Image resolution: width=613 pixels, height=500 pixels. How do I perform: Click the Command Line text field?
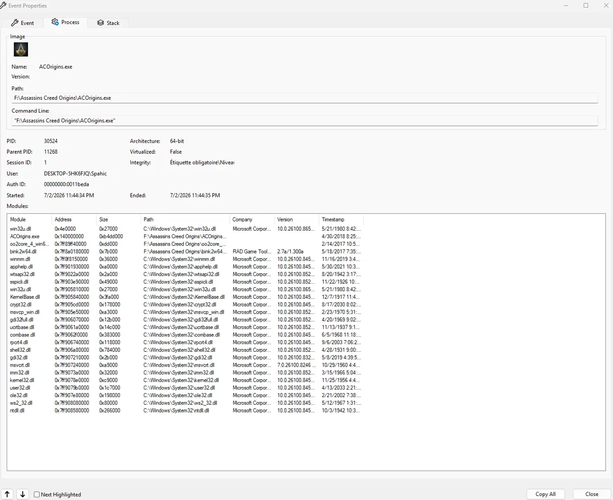(304, 121)
